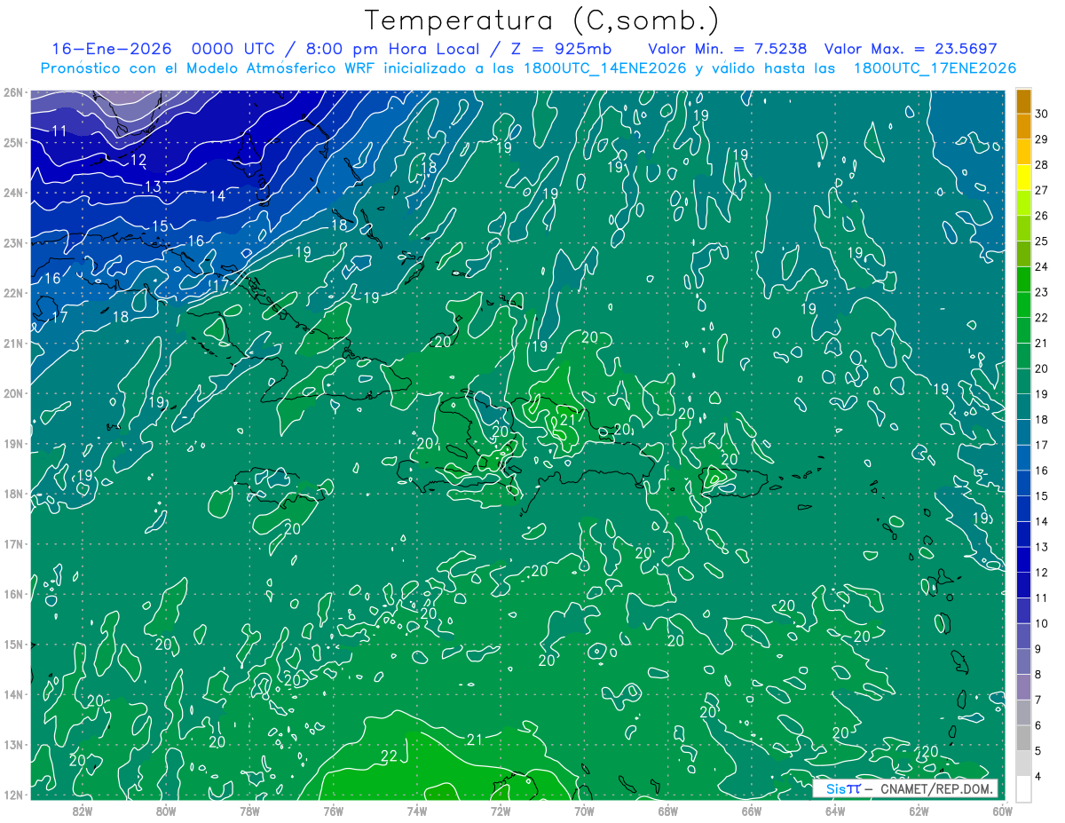The image size is (1065, 823).
Task: Click the teal-green legend swatch between 19 and 20
Action: 1023,382
